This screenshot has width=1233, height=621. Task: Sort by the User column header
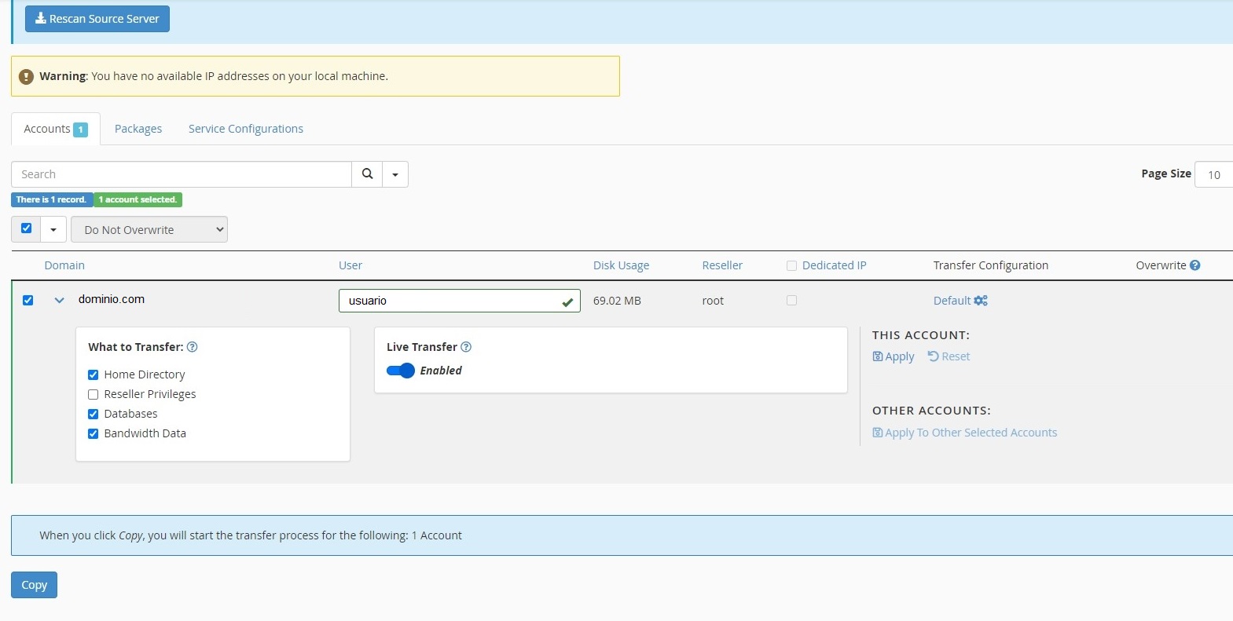(350, 265)
